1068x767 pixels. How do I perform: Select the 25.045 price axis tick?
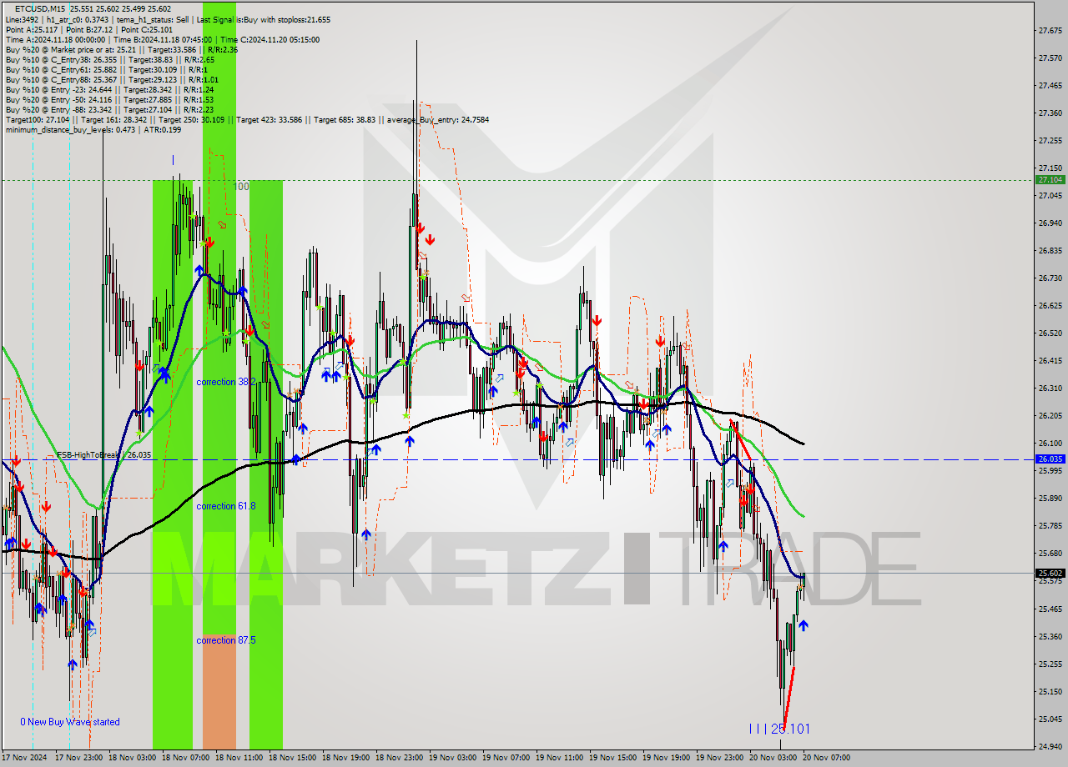click(1050, 719)
